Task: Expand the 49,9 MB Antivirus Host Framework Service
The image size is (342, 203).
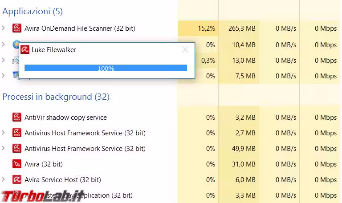Action: tap(4, 149)
